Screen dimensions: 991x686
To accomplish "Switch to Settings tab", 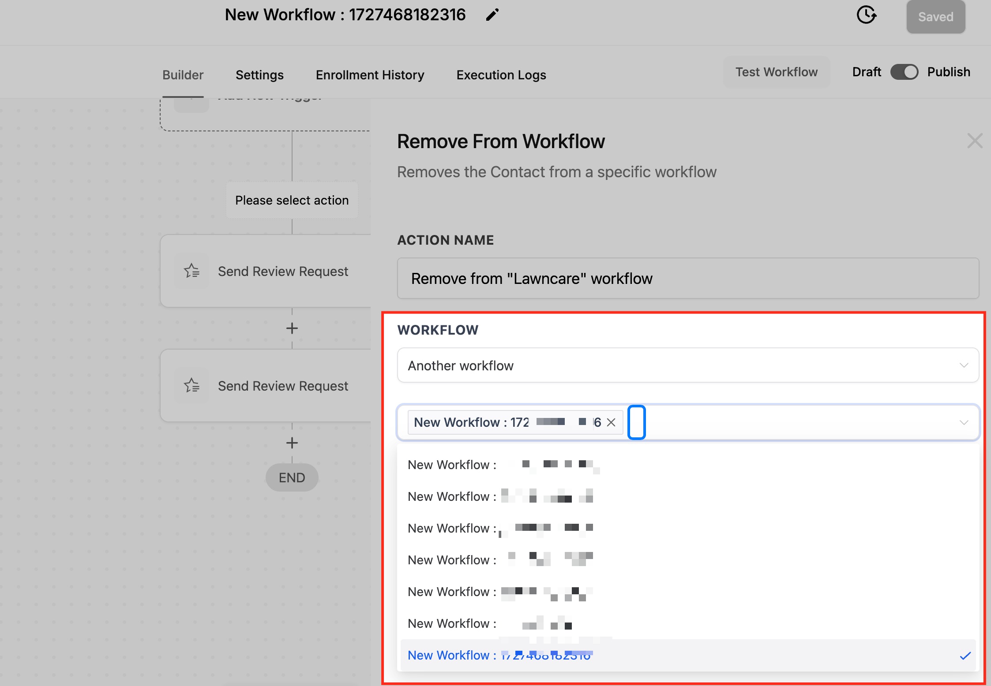I will (259, 75).
